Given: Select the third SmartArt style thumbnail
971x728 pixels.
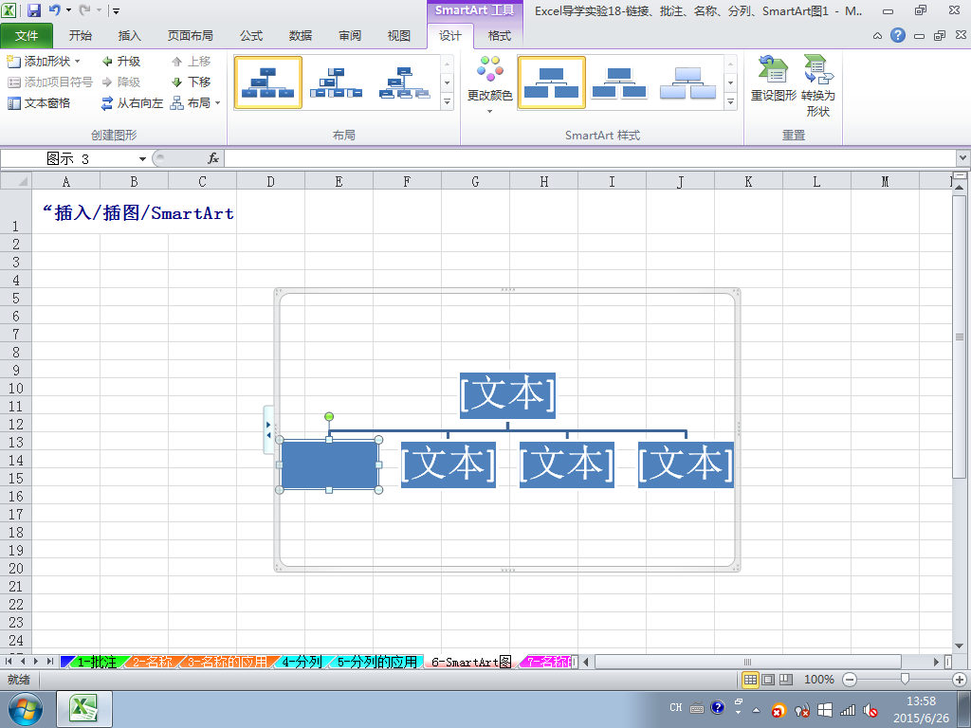Looking at the screenshot, I should click(x=687, y=82).
